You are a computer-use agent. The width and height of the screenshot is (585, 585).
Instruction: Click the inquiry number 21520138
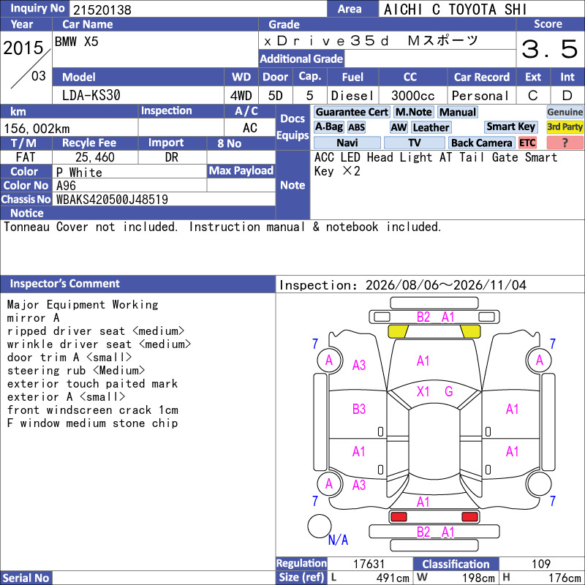102,10
